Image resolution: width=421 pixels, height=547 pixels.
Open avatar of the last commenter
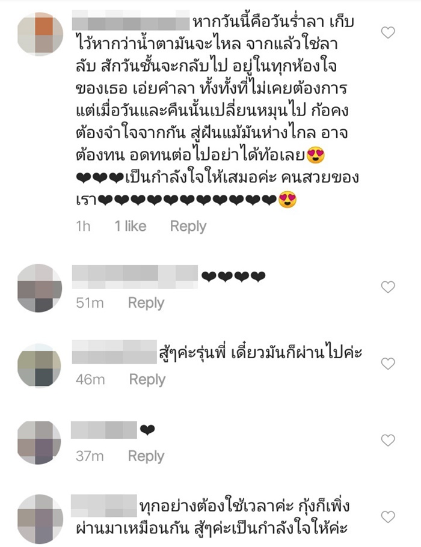point(40,519)
